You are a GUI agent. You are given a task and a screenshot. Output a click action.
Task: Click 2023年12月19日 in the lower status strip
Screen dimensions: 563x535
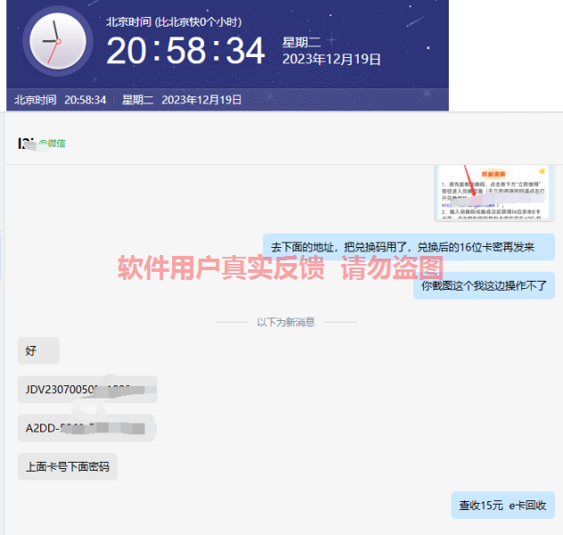202,100
